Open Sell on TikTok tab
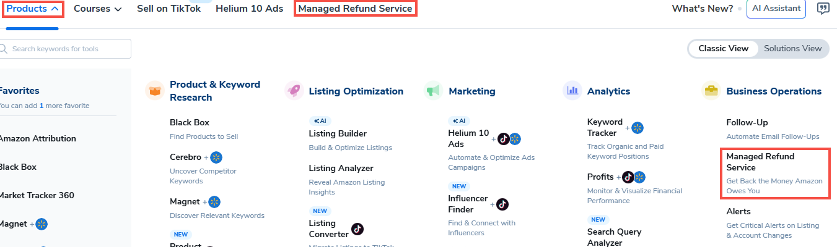Image resolution: width=837 pixels, height=247 pixels. coord(169,9)
